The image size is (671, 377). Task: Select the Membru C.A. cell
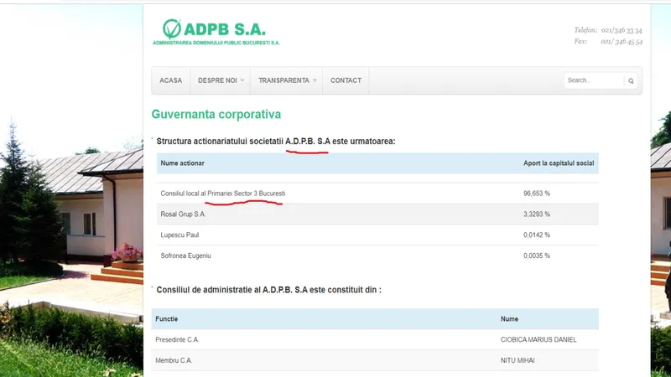click(174, 360)
